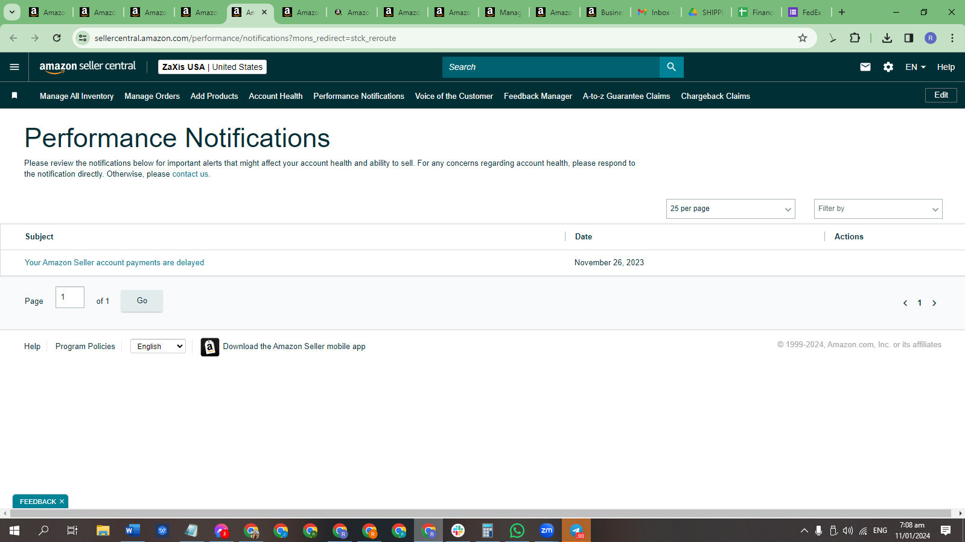
Task: Go to previous page arrow in pagination
Action: 905,303
